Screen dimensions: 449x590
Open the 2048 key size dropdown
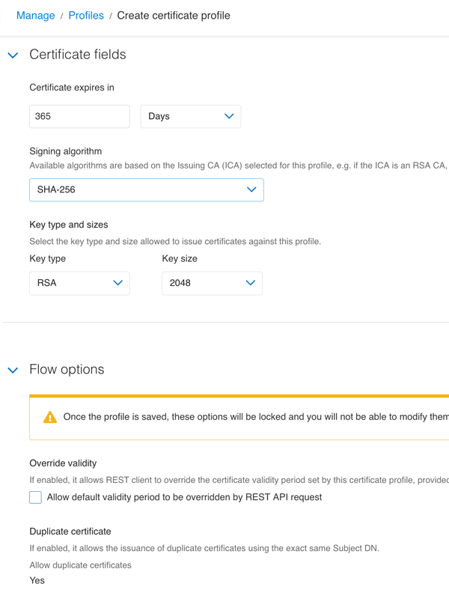212,283
